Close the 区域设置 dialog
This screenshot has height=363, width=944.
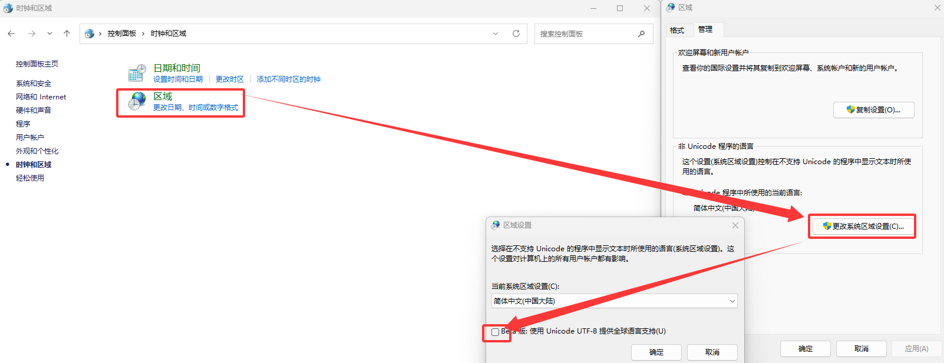click(x=735, y=225)
